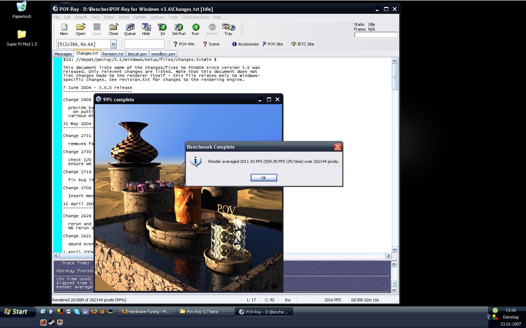The width and height of the screenshot is (526, 328).
Task: Open the resolution preset dropdown
Action: [x=113, y=44]
